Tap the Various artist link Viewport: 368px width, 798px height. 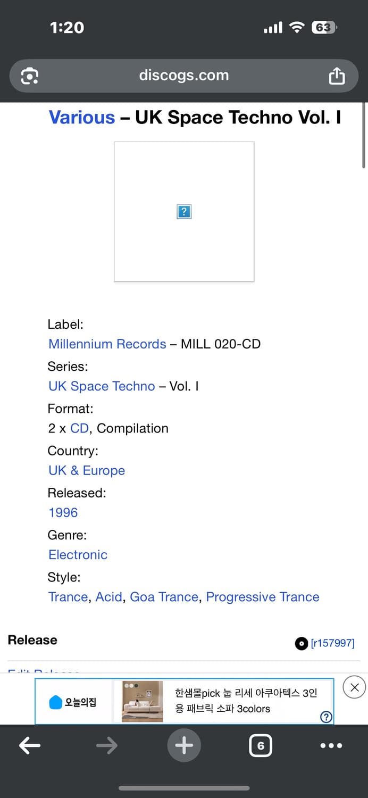click(81, 118)
